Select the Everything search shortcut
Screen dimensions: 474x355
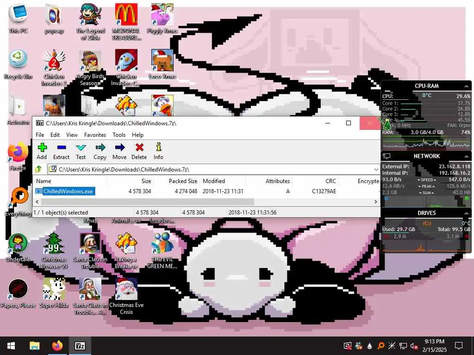coord(18,202)
